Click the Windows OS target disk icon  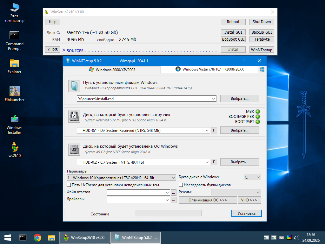74,150
